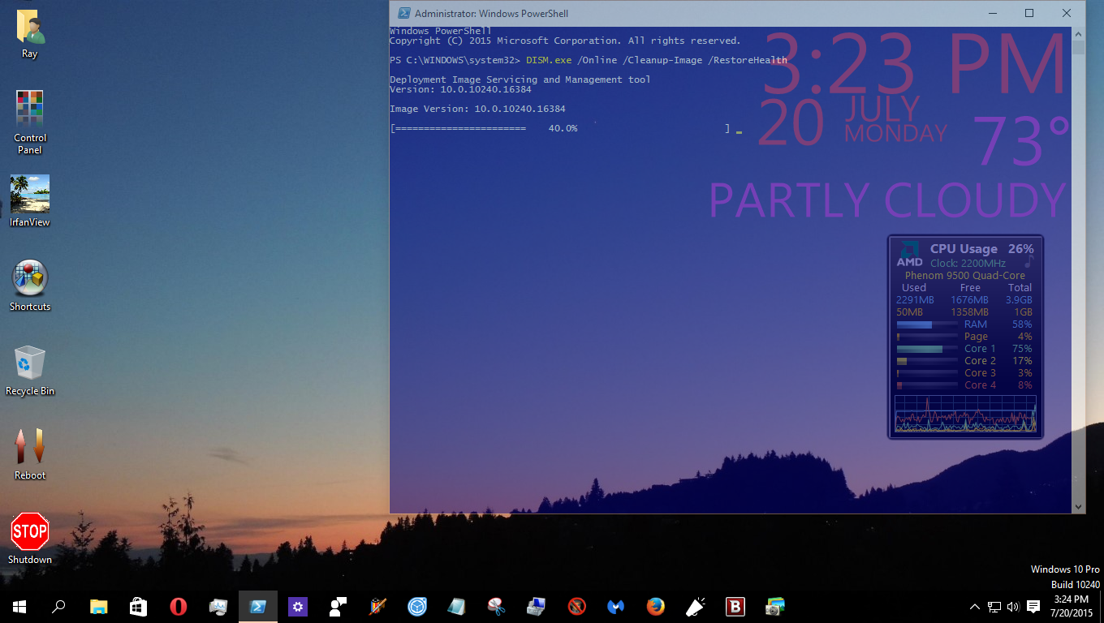Open the Ray desktop shortcut
This screenshot has height=623, width=1104.
(29, 27)
